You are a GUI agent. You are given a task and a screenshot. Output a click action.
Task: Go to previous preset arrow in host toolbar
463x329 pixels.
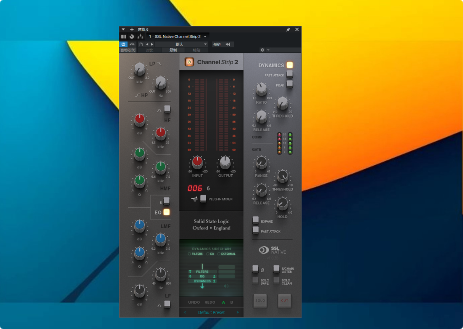pyautogui.click(x=147, y=44)
